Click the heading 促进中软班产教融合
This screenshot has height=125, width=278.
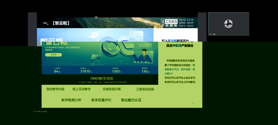pos(180,46)
